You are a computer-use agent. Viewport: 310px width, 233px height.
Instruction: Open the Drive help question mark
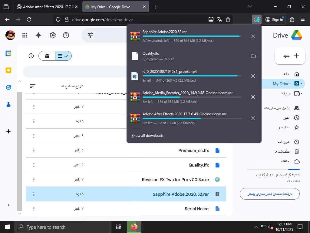click(x=66, y=35)
